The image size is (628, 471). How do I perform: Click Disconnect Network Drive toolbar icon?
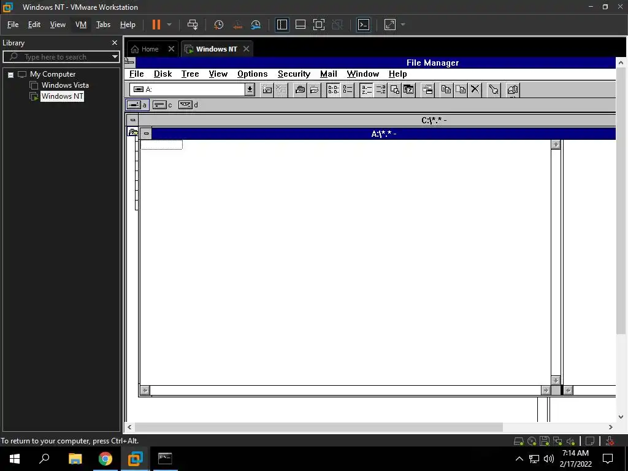[281, 90]
